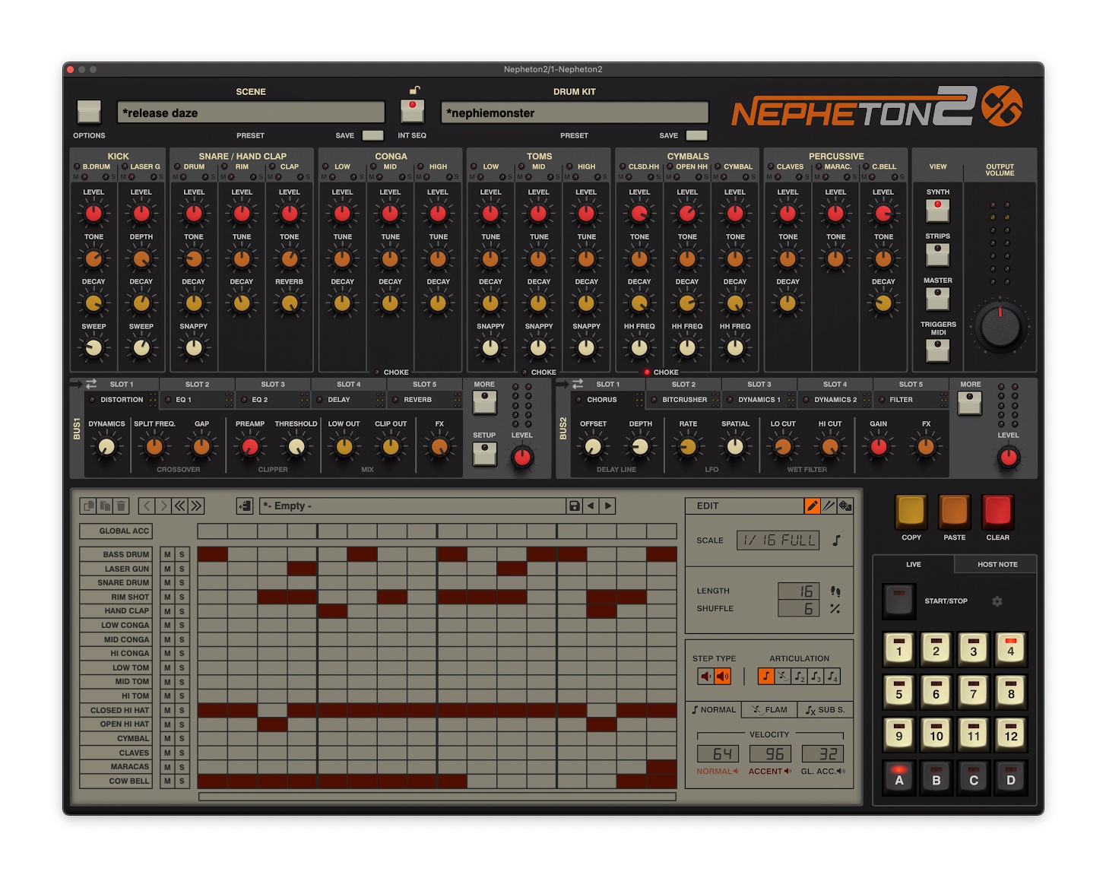Toggle the INT SEQ button

pos(412,111)
